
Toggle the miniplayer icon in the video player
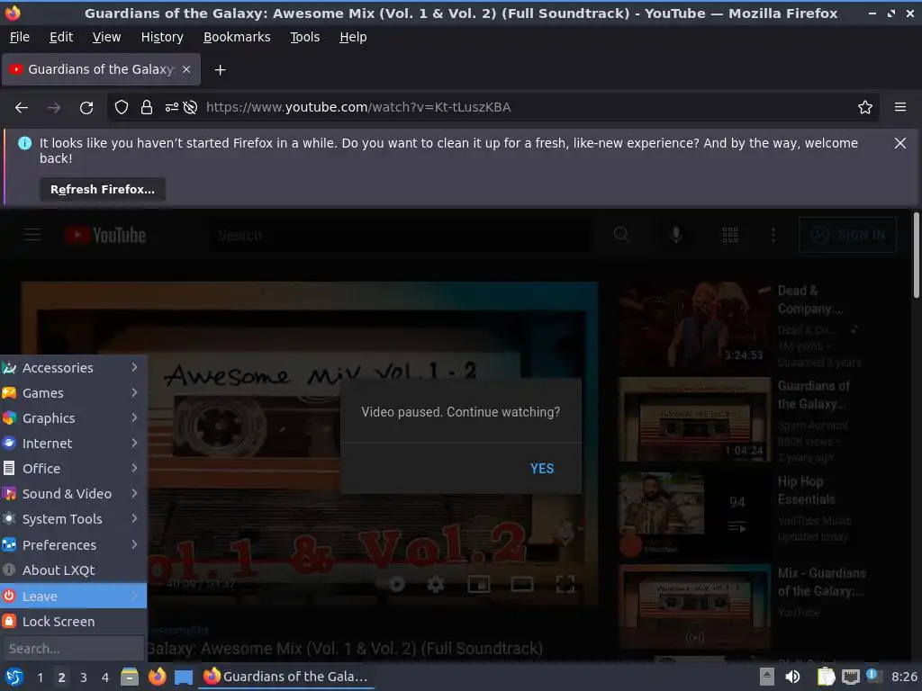coord(479,584)
